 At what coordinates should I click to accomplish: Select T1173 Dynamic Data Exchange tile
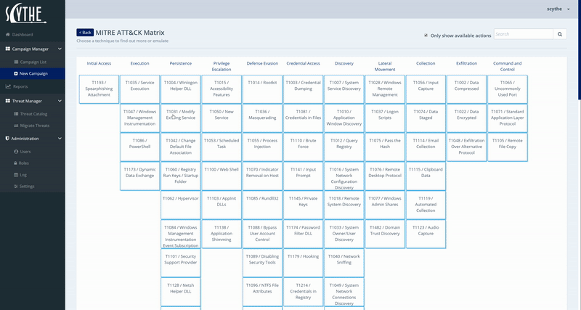(x=139, y=176)
